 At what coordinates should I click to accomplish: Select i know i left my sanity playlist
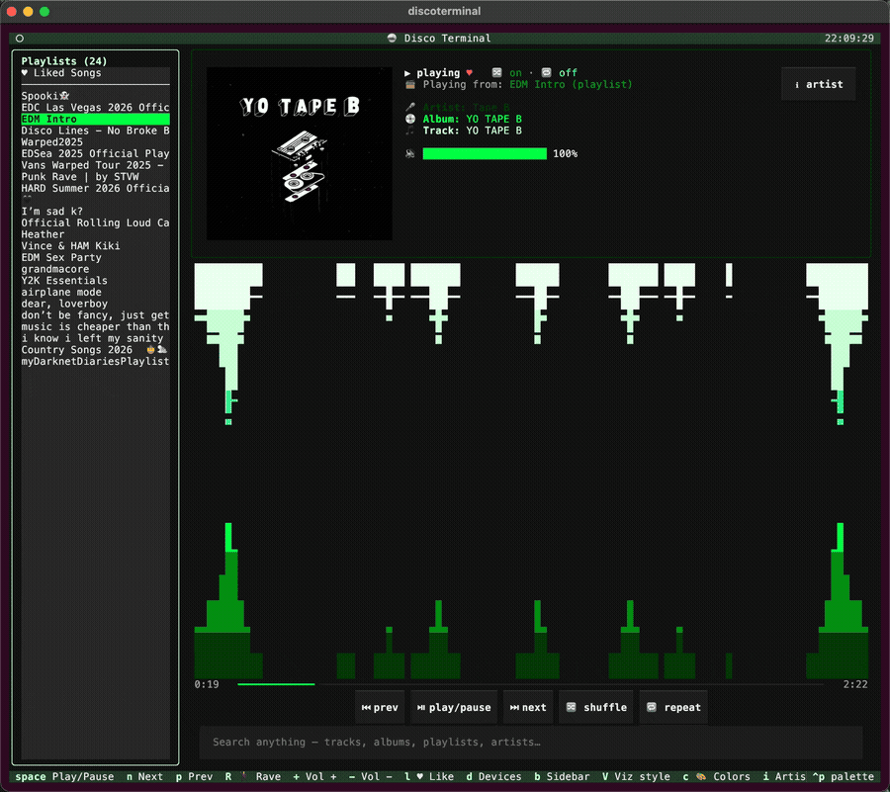pos(95,338)
